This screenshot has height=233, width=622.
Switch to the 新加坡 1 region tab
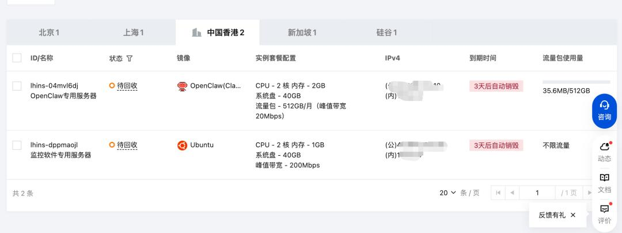click(302, 32)
